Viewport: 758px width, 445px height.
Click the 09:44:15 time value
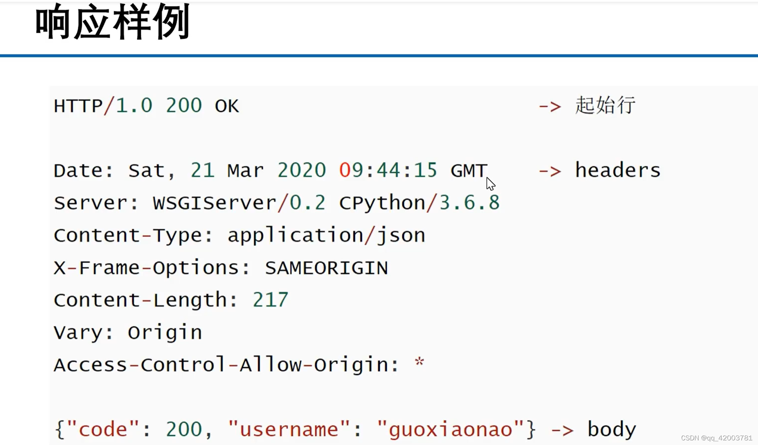388,170
